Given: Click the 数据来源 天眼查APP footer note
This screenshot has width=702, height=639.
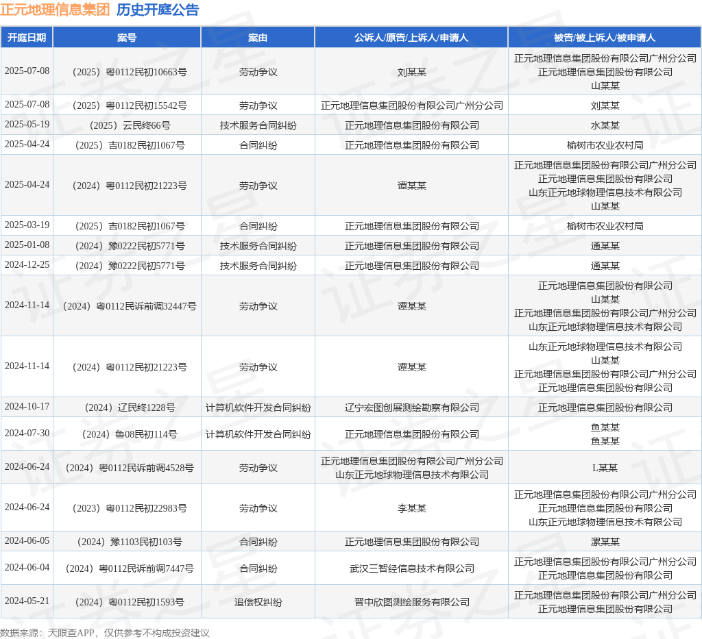Looking at the screenshot, I should (105, 633).
